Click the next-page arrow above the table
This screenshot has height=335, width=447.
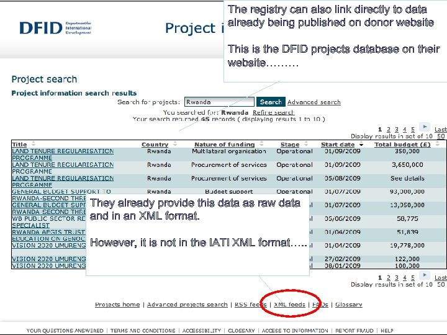pos(424,127)
